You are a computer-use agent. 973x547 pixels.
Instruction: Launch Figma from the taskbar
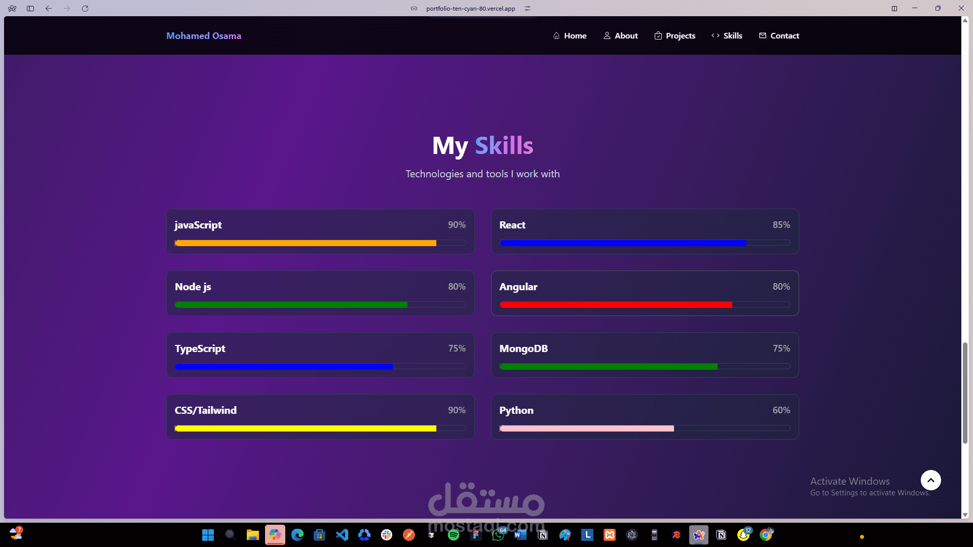click(476, 535)
